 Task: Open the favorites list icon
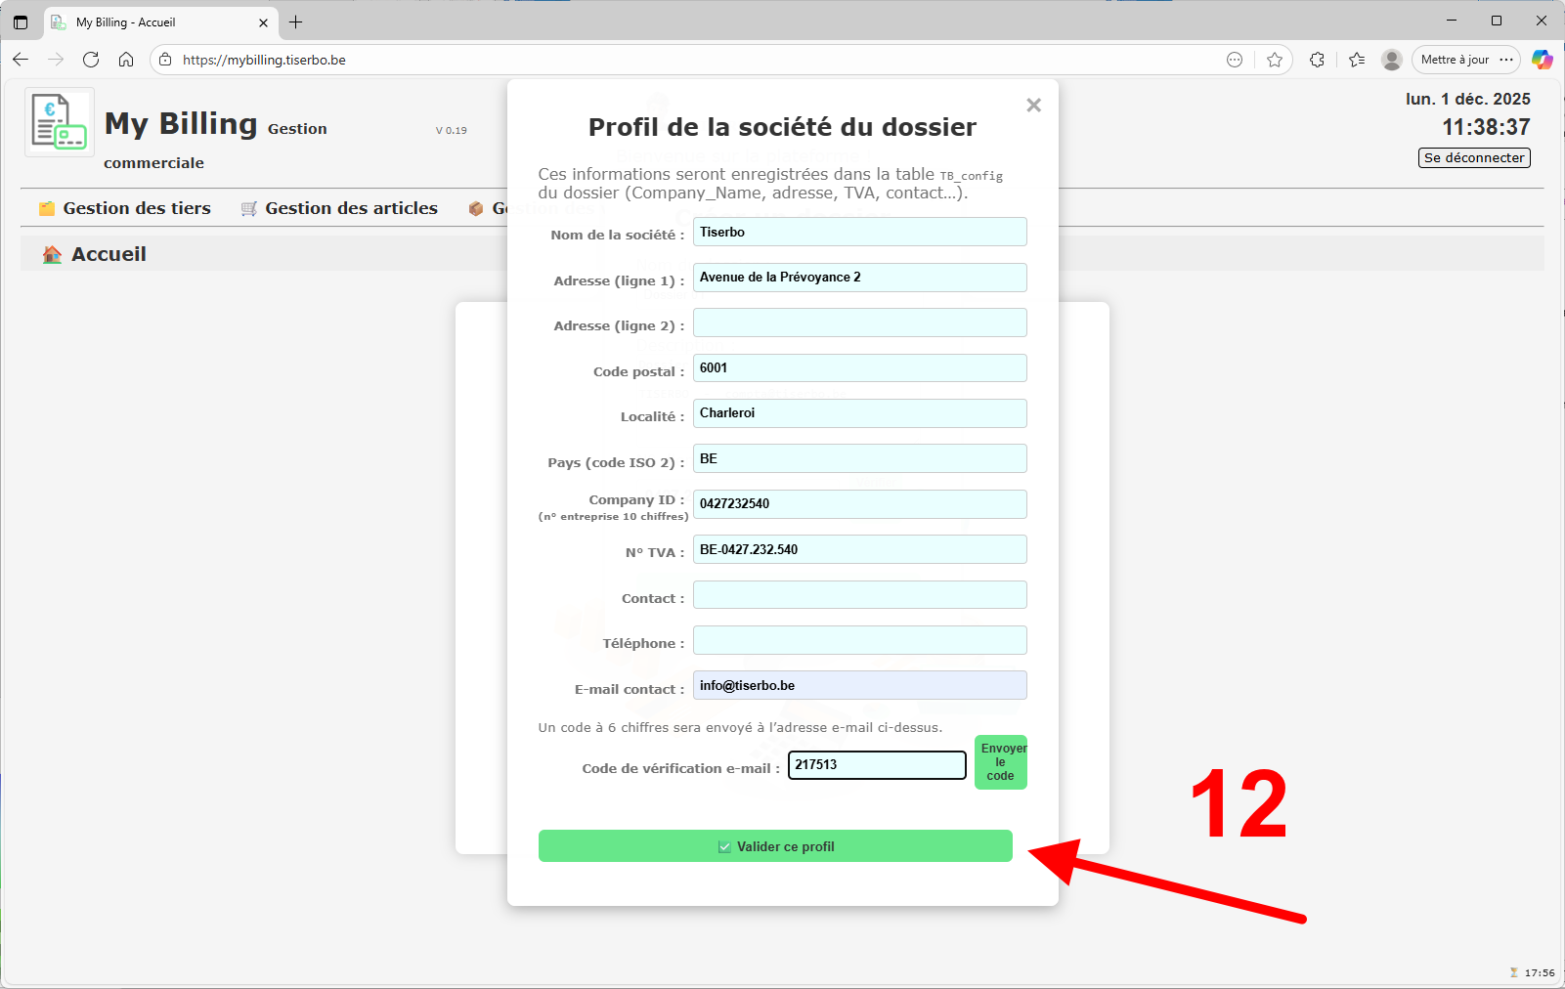(1356, 60)
